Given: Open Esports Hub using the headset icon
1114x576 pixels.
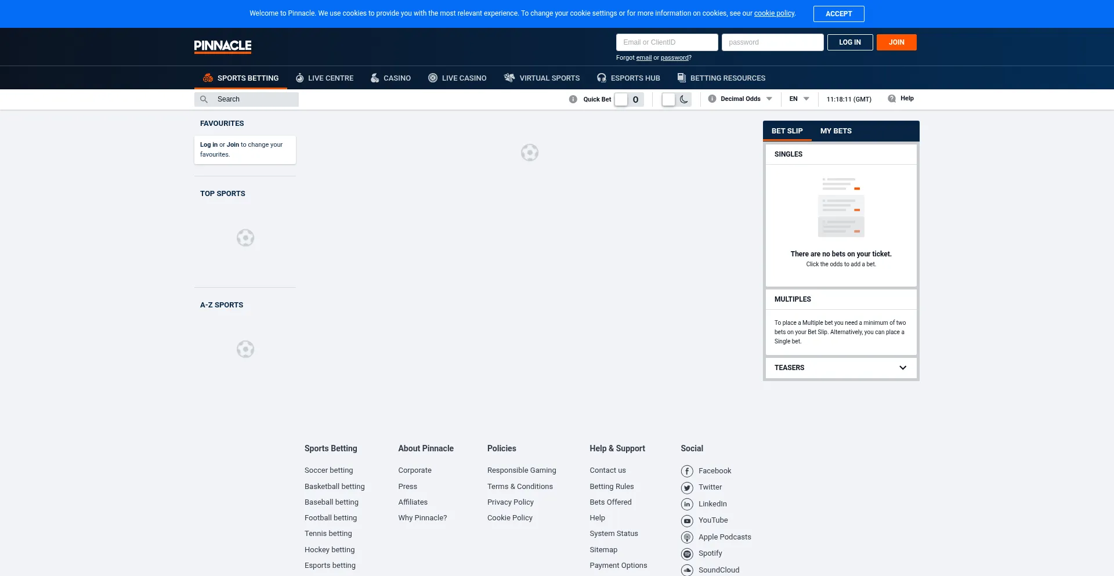Looking at the screenshot, I should tap(602, 78).
